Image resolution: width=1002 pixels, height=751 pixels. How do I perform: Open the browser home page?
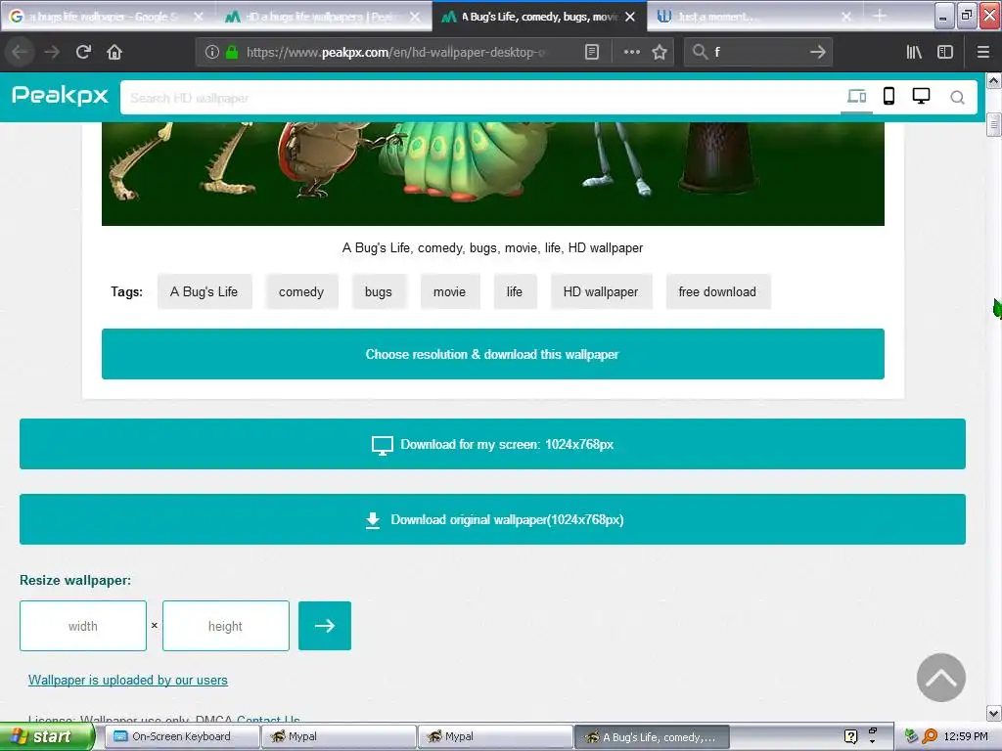click(x=114, y=52)
